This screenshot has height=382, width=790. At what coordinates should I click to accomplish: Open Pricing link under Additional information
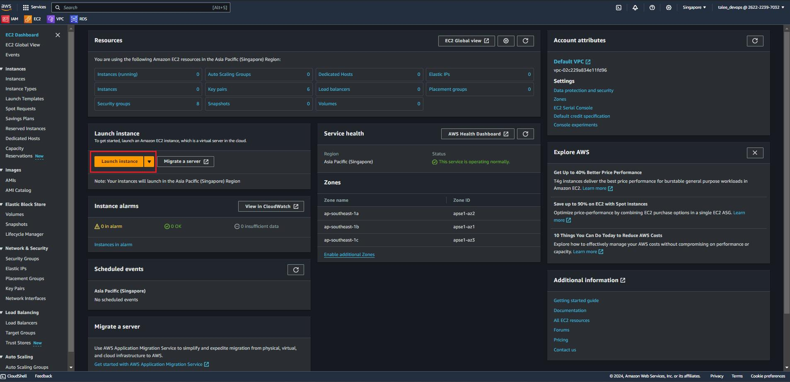click(560, 340)
